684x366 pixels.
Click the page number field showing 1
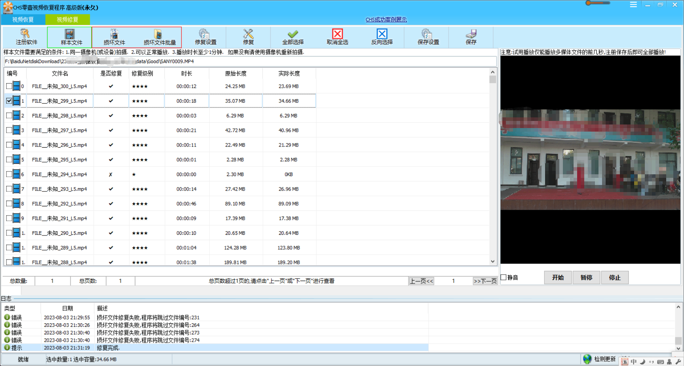point(453,281)
